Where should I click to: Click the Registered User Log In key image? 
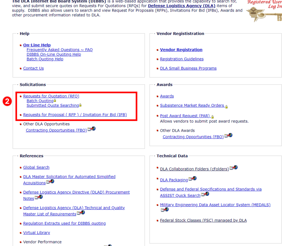point(264,10)
